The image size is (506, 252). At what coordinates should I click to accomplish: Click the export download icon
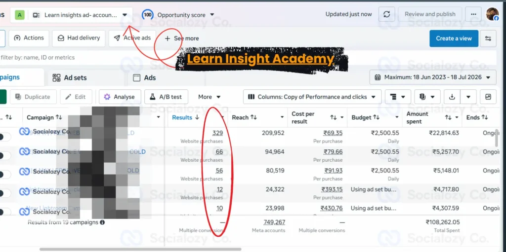coord(452,97)
